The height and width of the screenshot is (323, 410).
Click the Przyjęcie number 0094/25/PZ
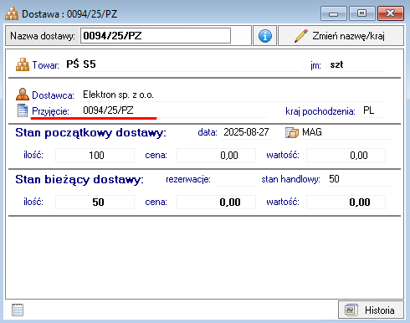(108, 110)
